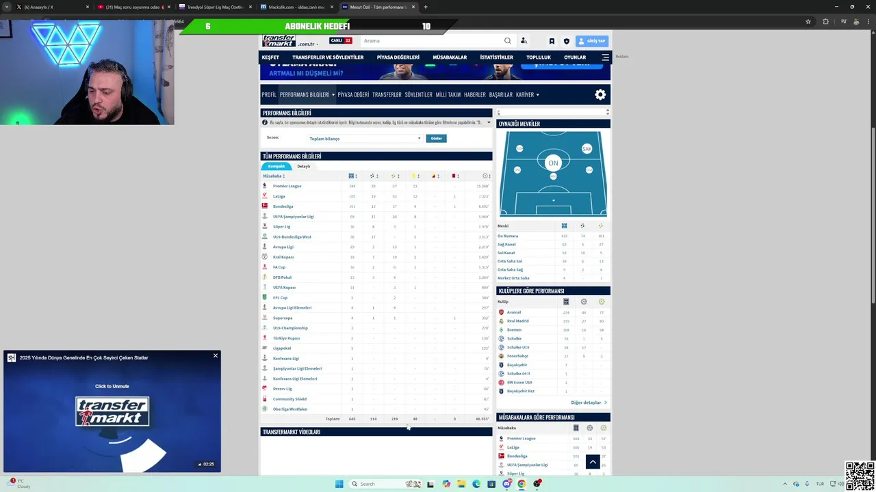Viewport: 876px width, 492px height.
Task: Open the shield icon in the site header
Action: click(566, 41)
